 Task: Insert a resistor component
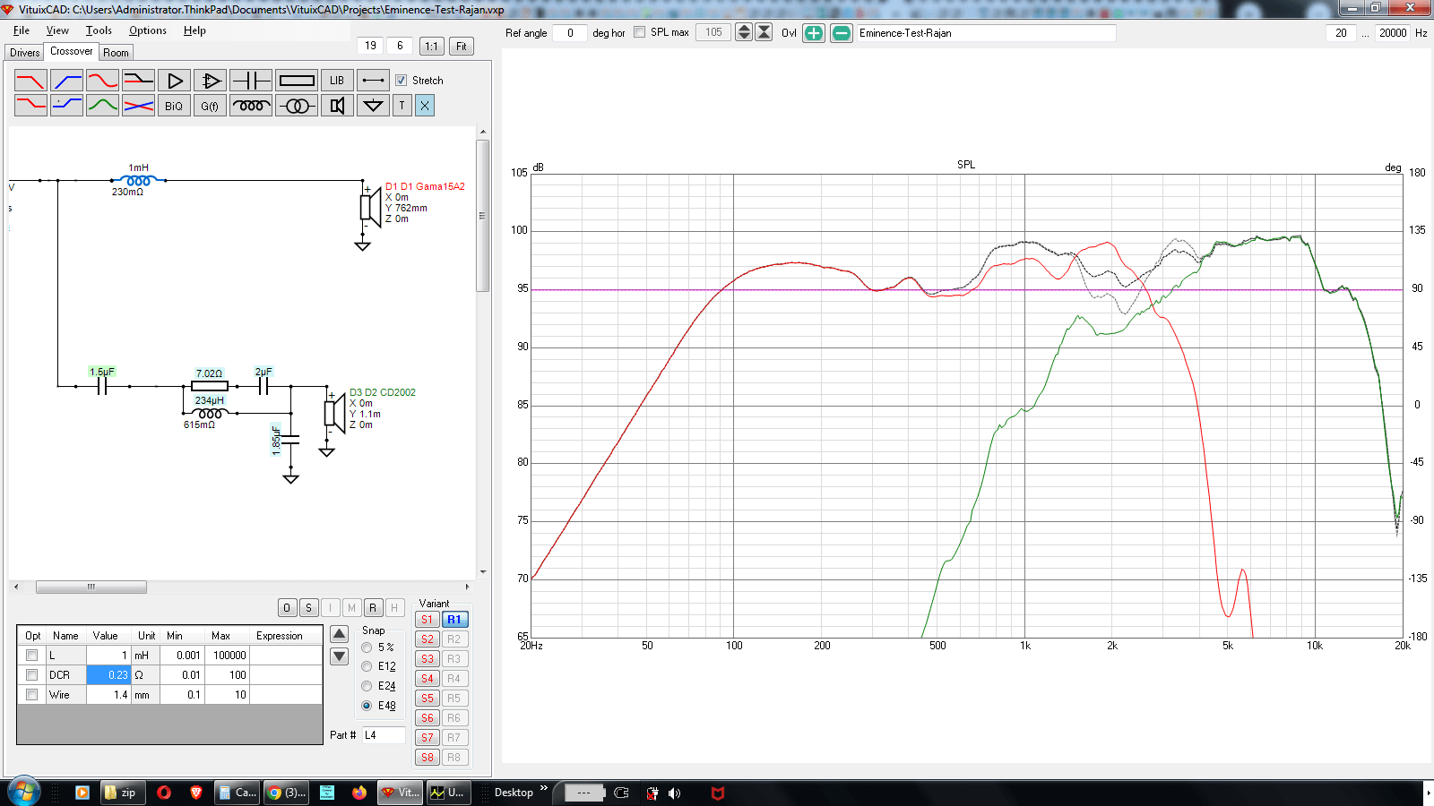coord(297,81)
